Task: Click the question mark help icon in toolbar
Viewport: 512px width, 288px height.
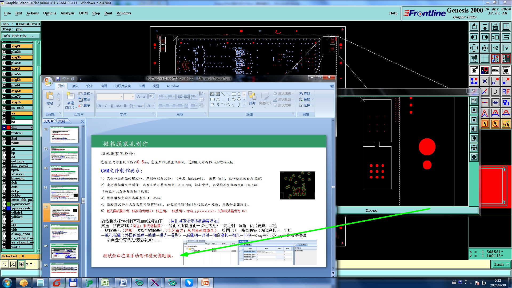Action: click(506, 48)
